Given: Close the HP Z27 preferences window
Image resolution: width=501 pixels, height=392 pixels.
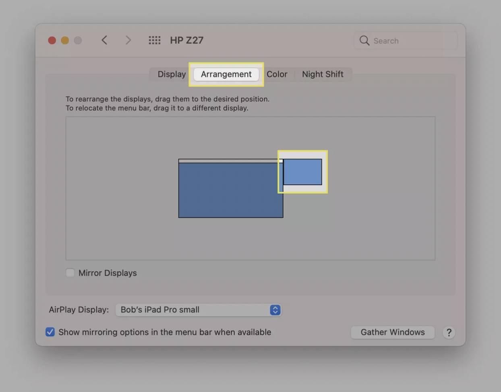Looking at the screenshot, I should click(52, 40).
